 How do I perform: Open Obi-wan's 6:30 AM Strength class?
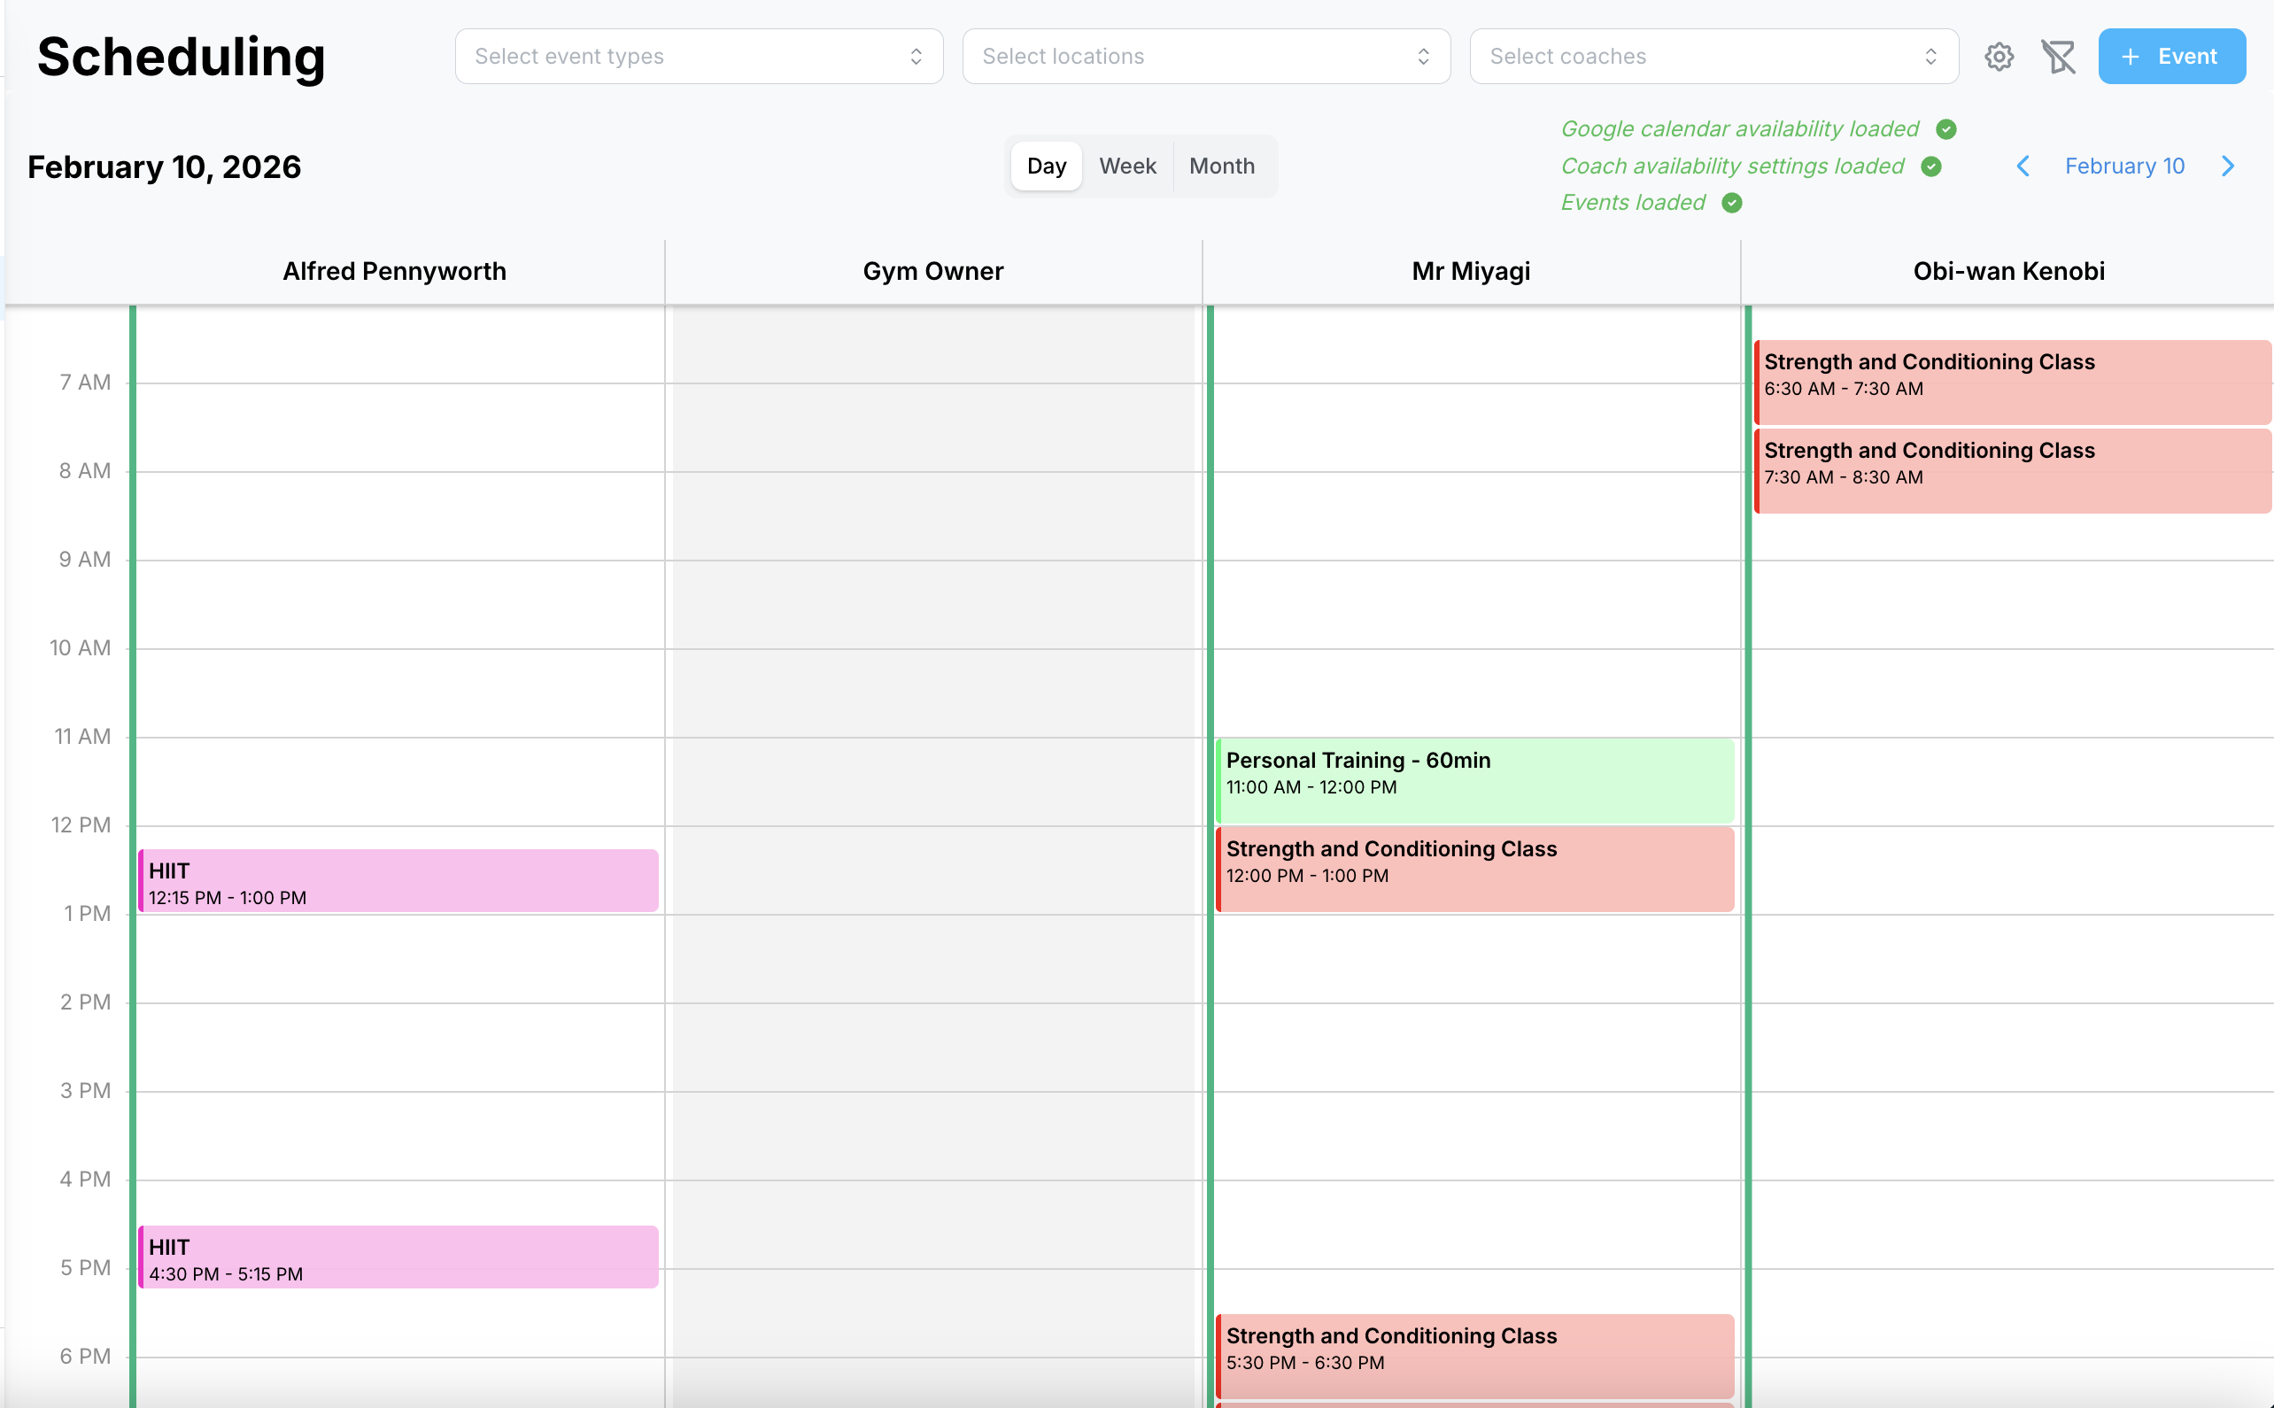click(2011, 380)
